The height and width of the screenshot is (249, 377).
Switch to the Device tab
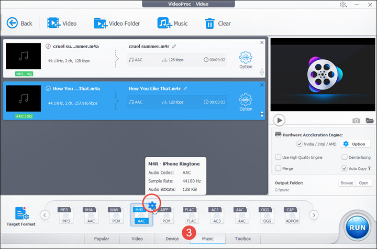click(172, 239)
